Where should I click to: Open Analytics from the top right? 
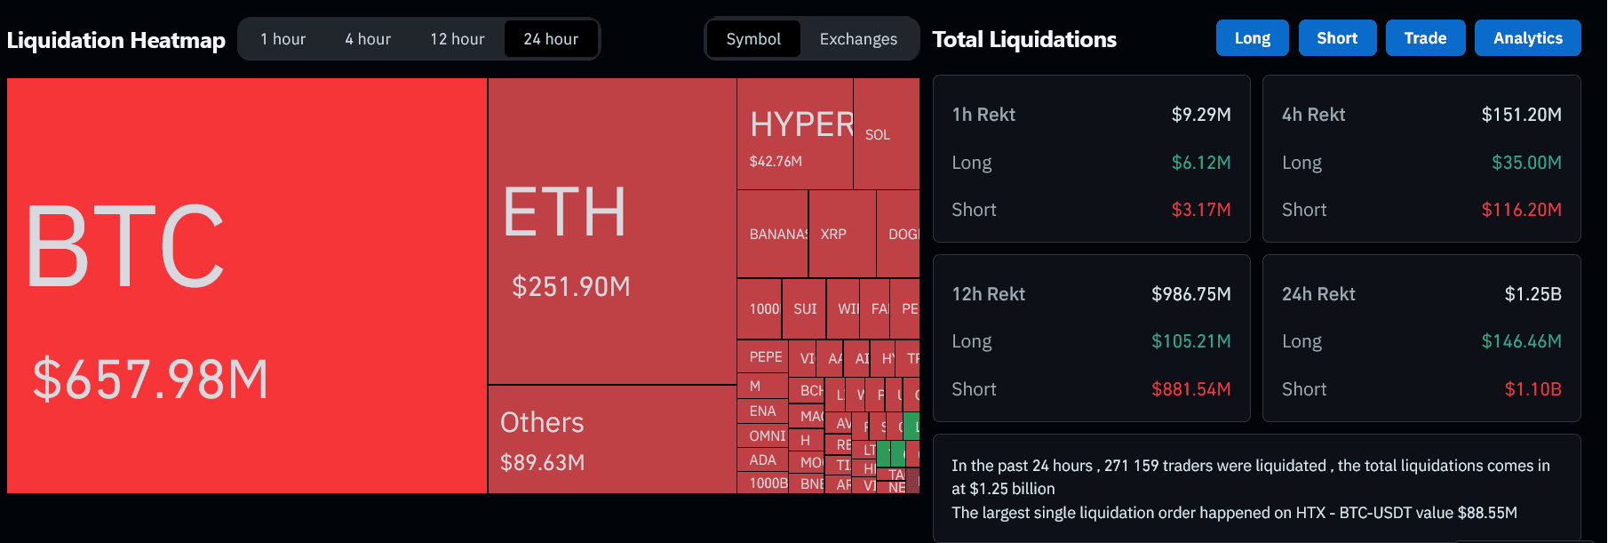click(x=1527, y=38)
